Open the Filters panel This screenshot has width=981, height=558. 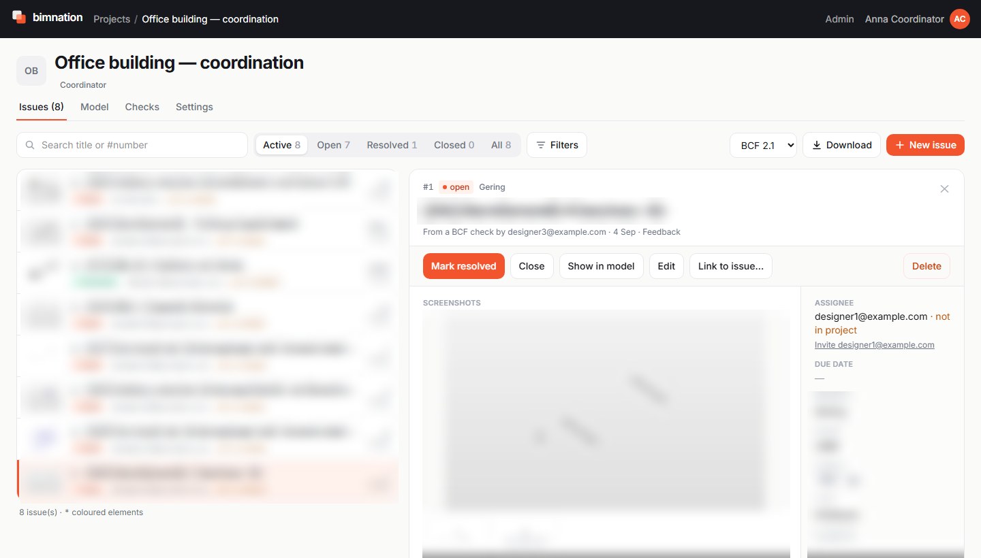[557, 145]
